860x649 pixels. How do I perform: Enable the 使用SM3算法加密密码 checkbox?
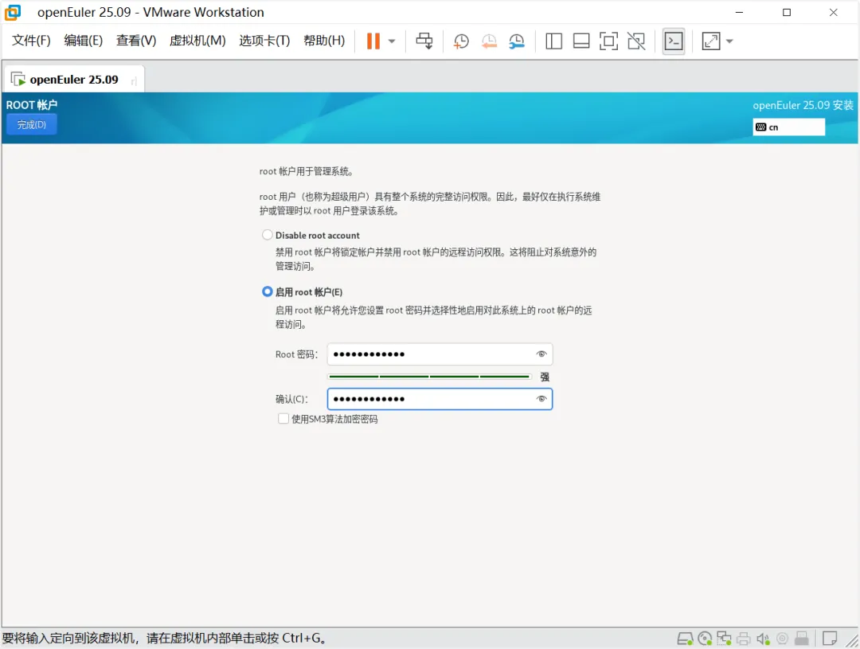283,419
